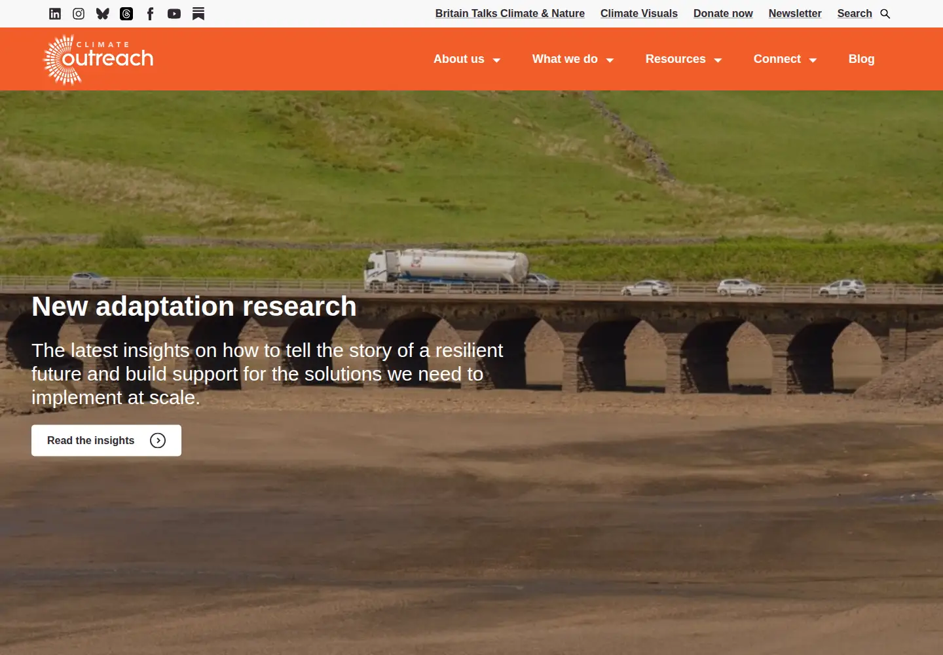Open the Resources menu
The width and height of the screenshot is (943, 655).
(x=676, y=59)
